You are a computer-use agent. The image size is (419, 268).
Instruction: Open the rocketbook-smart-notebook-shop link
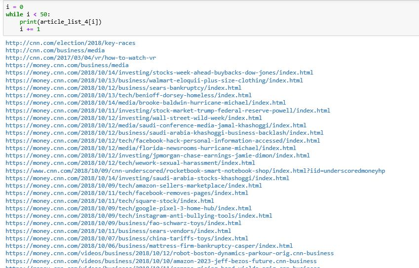[195, 171]
